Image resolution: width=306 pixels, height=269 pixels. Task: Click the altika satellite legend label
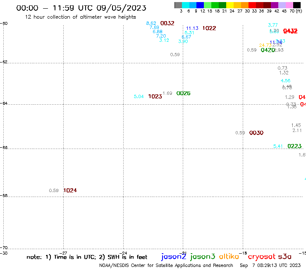[229, 256]
